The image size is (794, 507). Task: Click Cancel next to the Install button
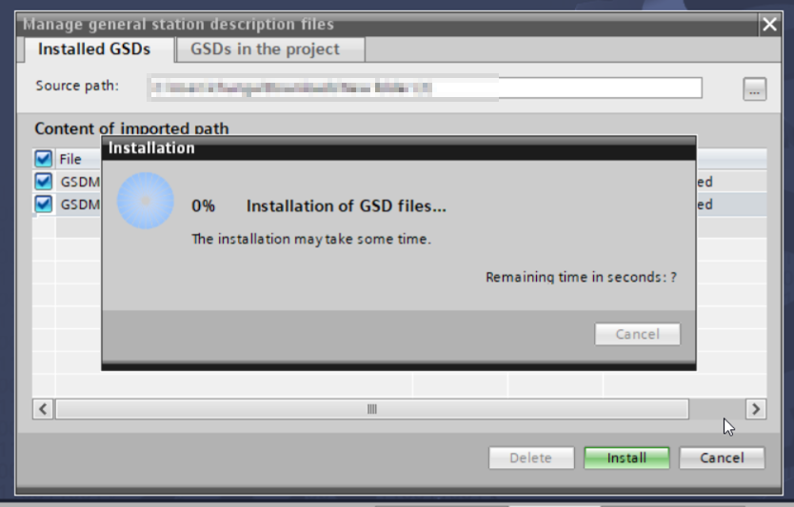point(722,458)
